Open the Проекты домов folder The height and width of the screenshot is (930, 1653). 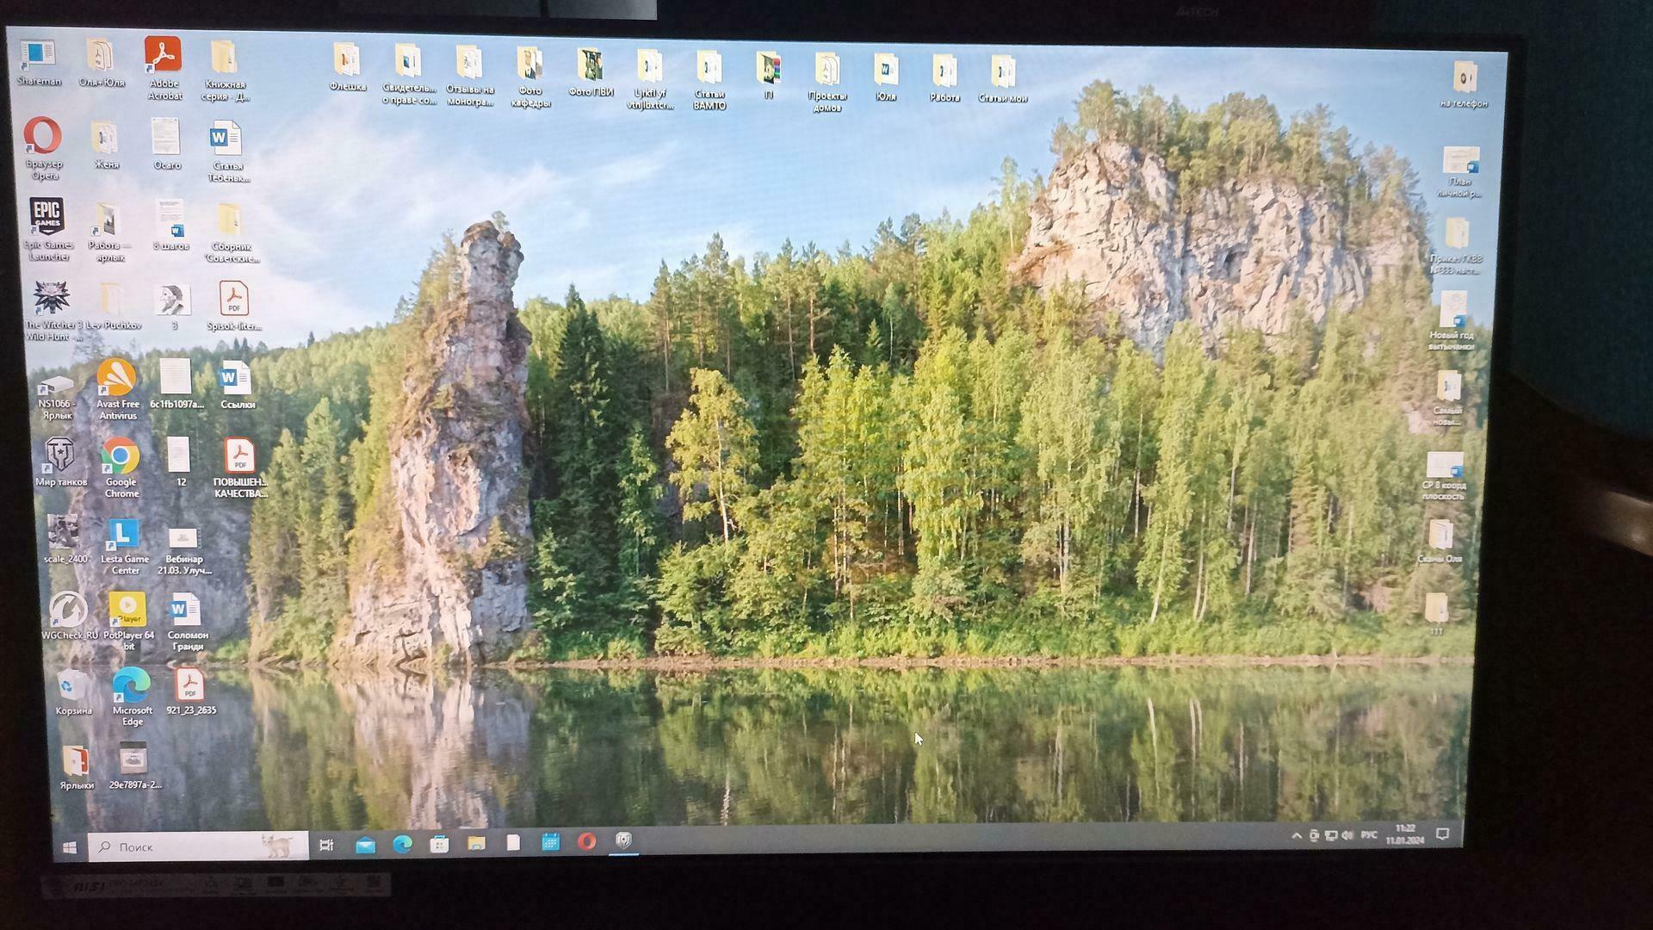coord(827,83)
